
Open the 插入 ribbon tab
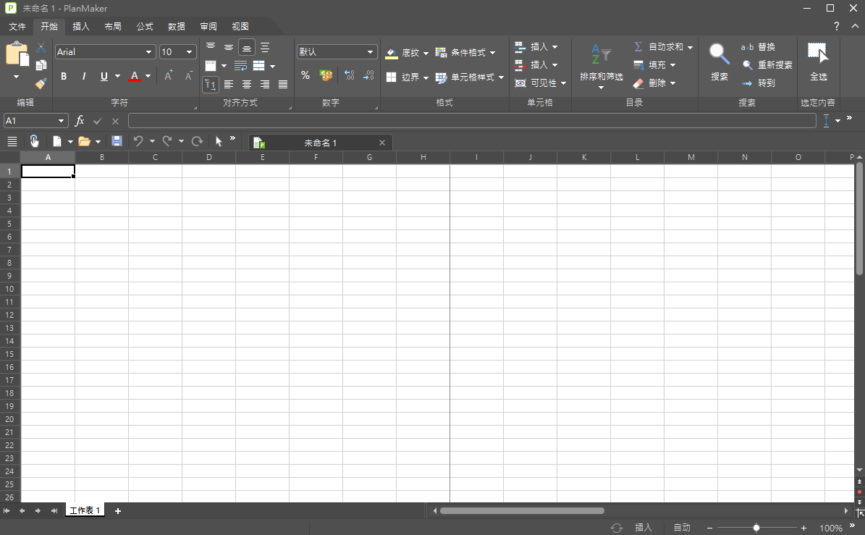81,27
